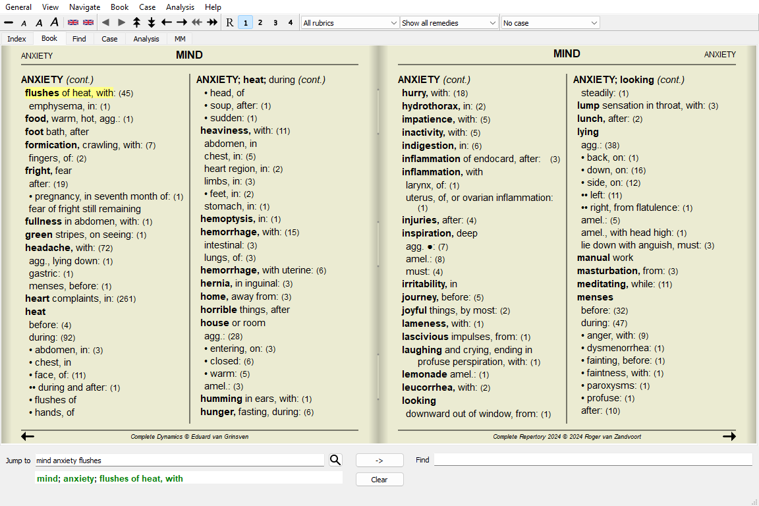The width and height of the screenshot is (759, 506).
Task: Open the Navigate menu
Action: [85, 7]
